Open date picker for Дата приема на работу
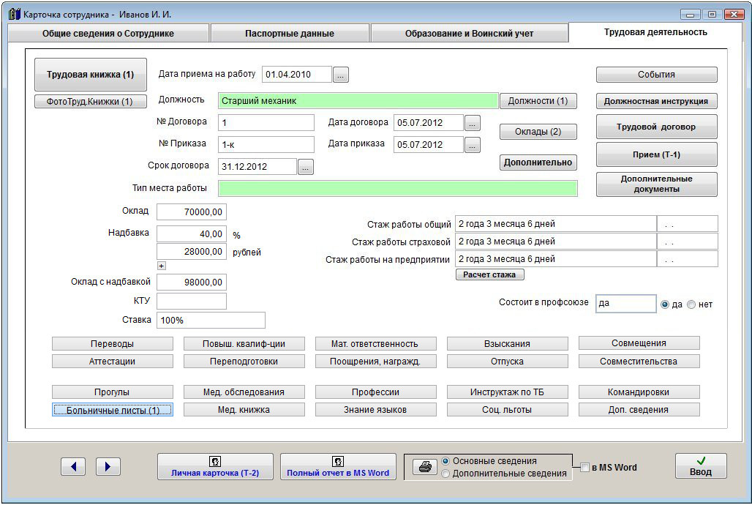This screenshot has height=505, width=752. point(342,75)
